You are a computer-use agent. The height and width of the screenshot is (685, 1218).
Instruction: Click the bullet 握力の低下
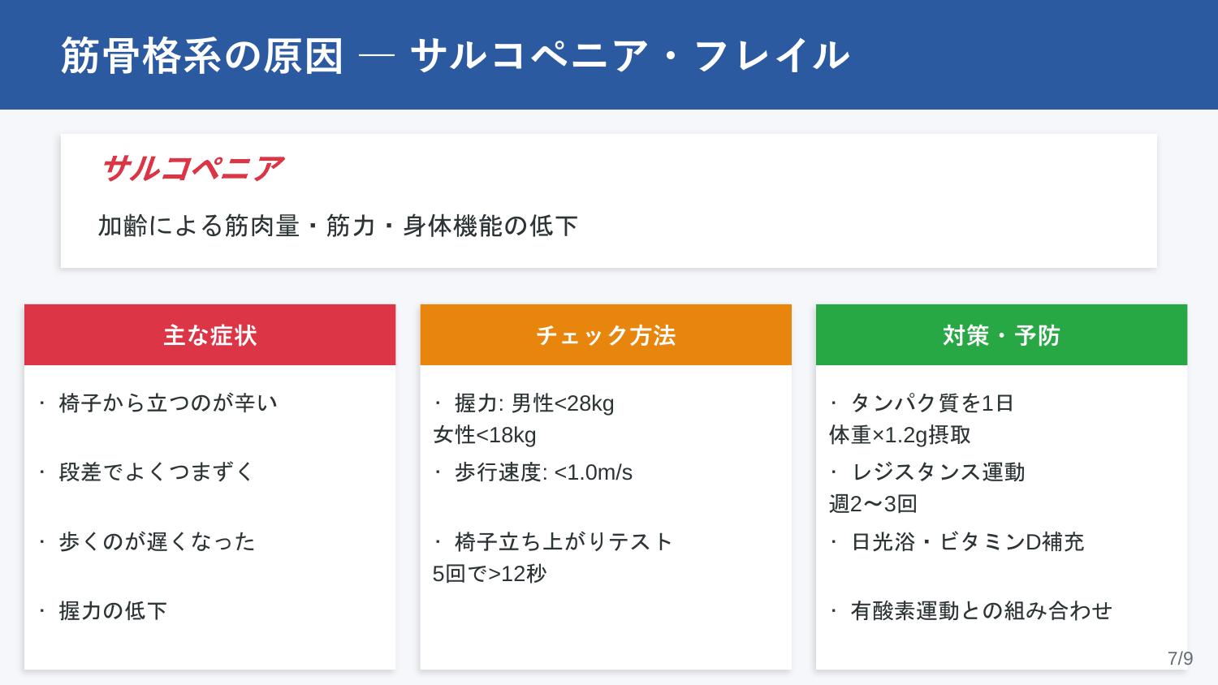113,610
